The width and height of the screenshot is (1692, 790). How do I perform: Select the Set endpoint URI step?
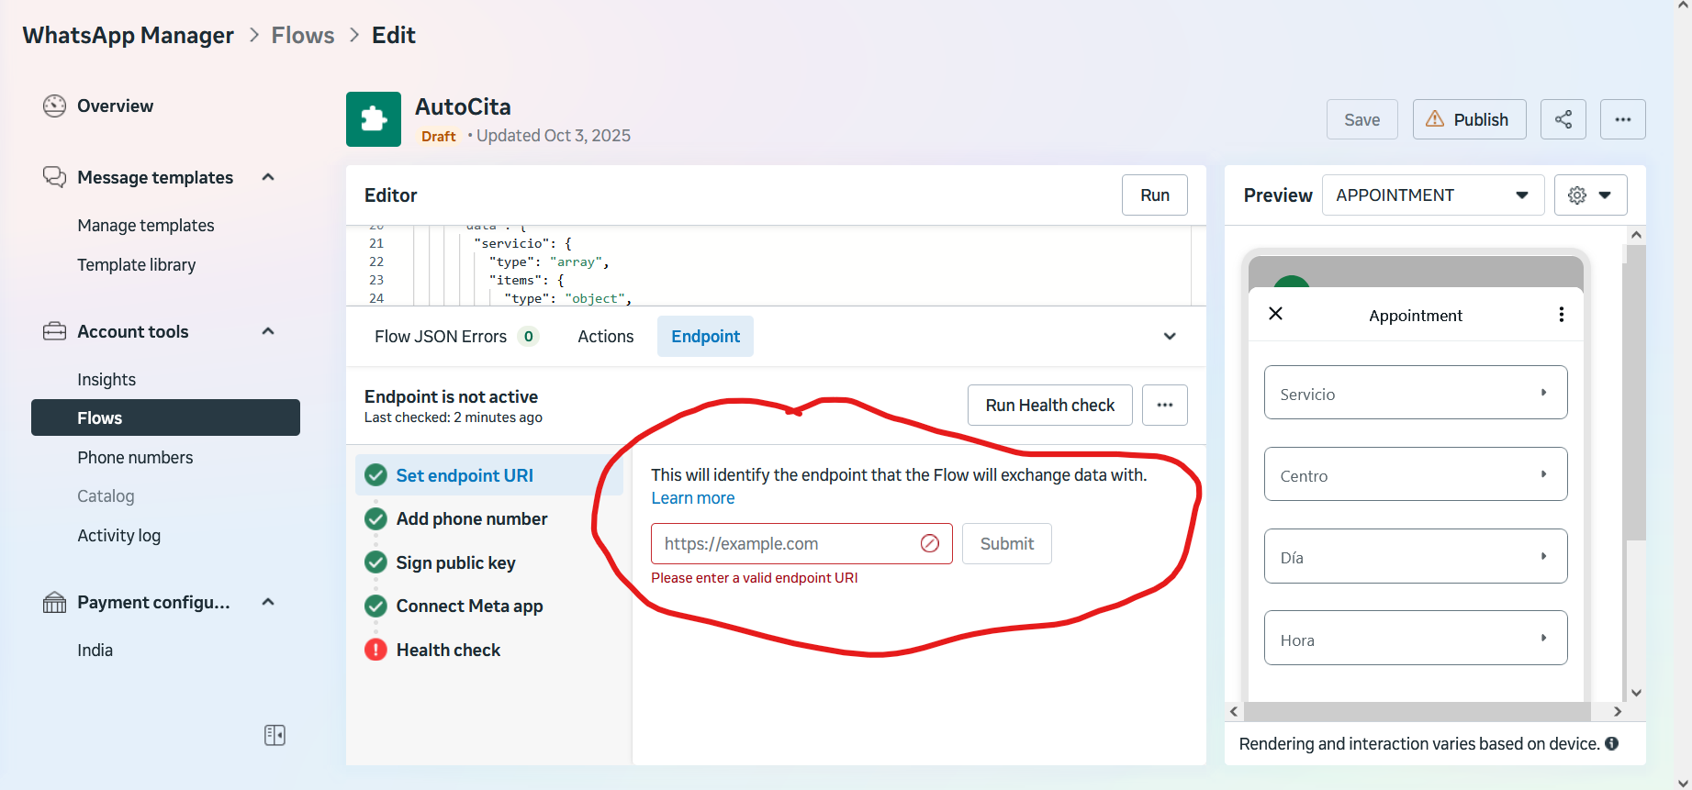pyautogui.click(x=489, y=475)
